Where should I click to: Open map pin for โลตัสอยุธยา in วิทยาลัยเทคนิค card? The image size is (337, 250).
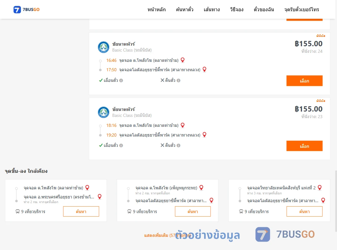click(x=323, y=200)
